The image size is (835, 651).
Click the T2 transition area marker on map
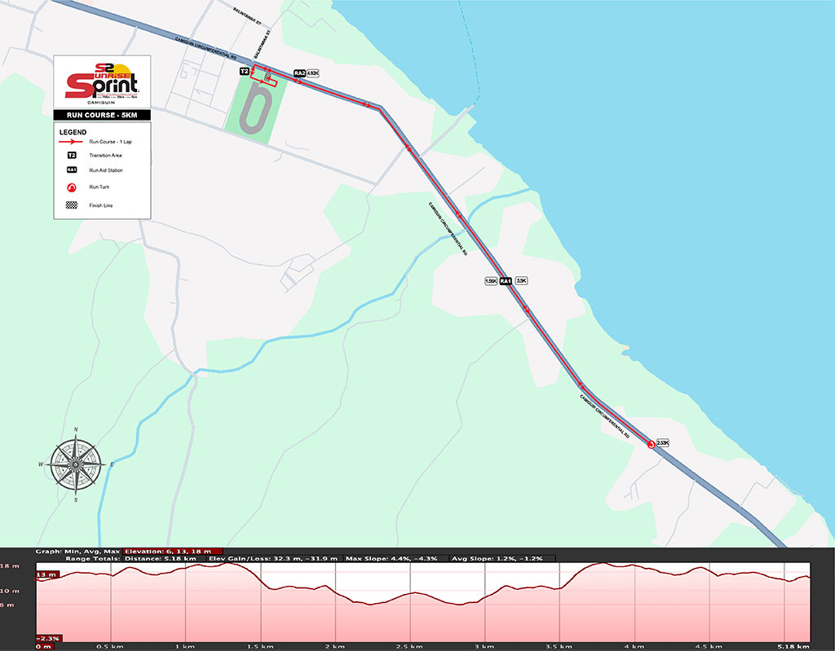244,72
